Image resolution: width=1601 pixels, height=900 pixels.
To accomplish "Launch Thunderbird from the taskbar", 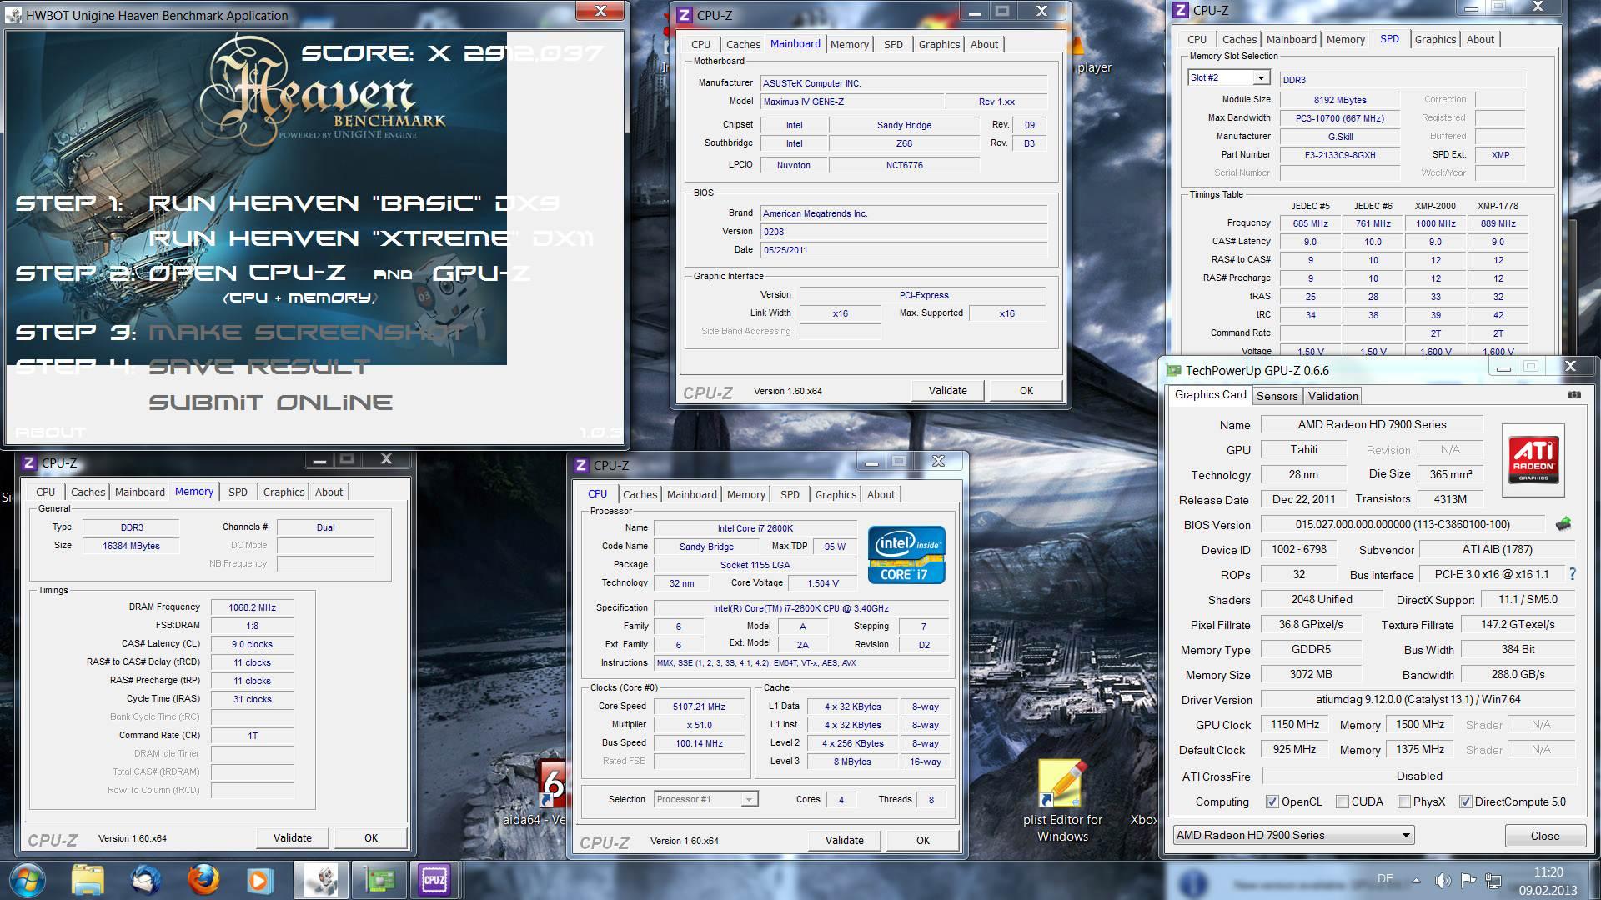I will (146, 880).
